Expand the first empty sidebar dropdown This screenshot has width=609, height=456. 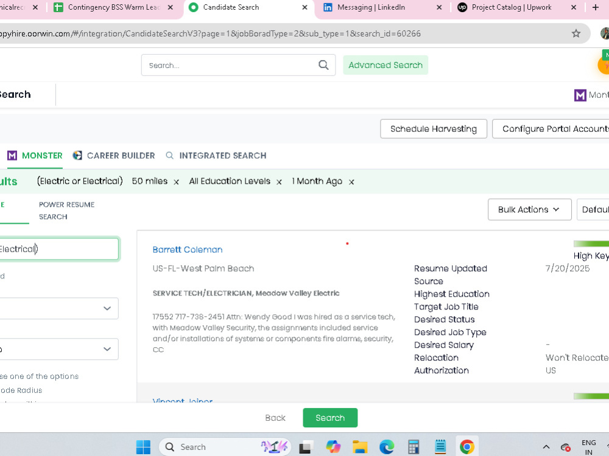pos(58,308)
